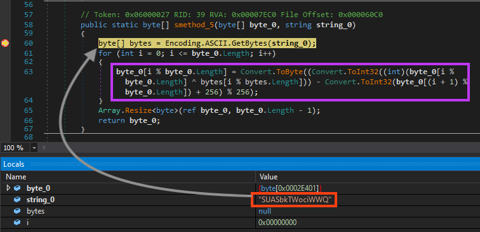Click the string_0 variable cube icon

pos(18,200)
